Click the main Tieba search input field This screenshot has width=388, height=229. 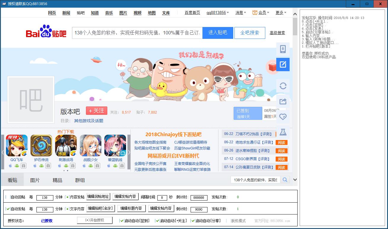(137, 33)
